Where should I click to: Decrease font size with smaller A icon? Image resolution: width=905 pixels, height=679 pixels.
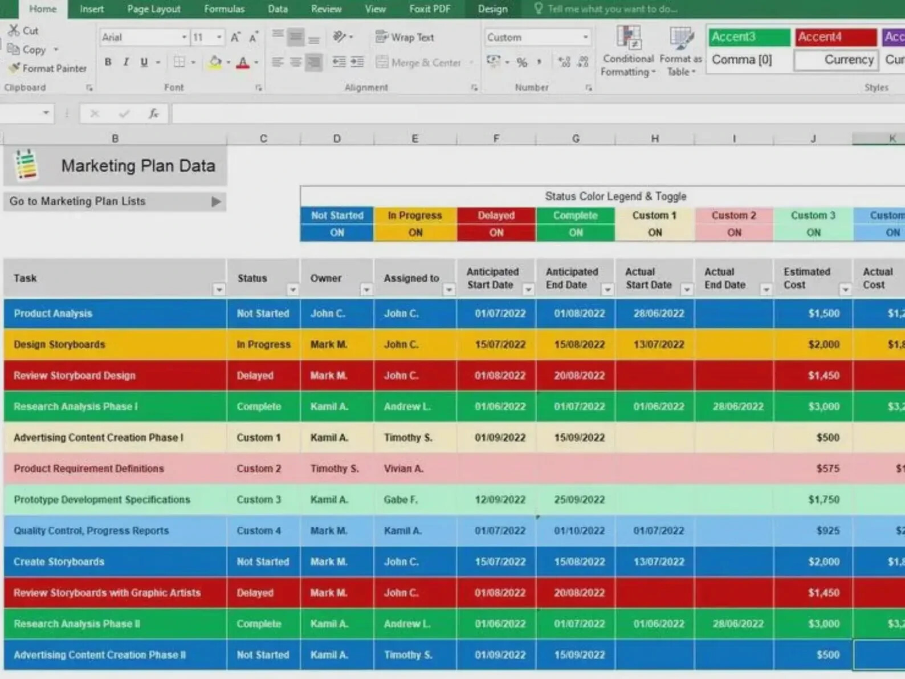click(x=254, y=37)
